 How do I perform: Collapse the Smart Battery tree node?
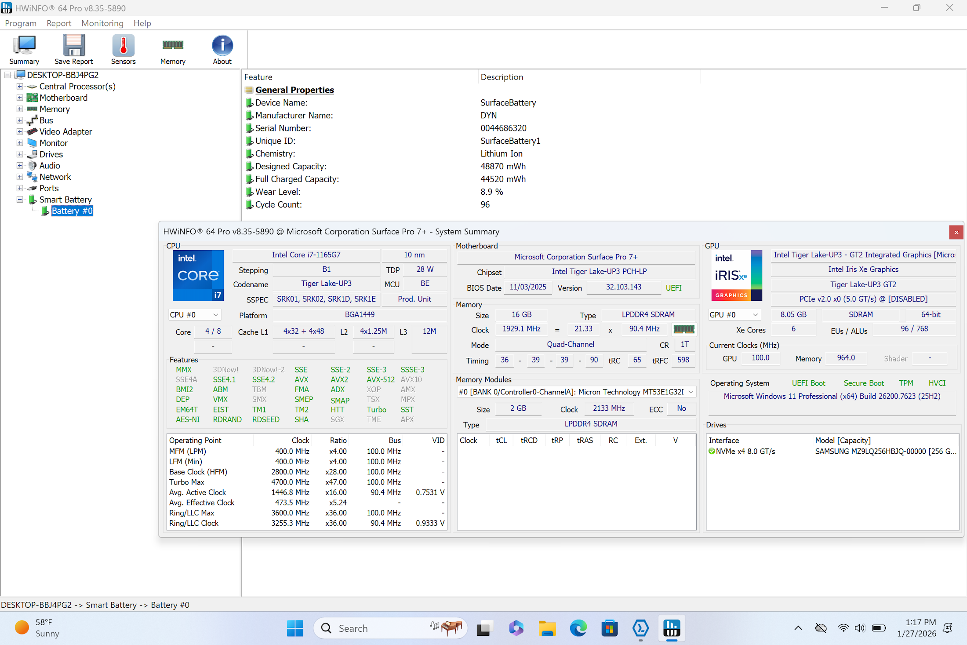(x=20, y=200)
